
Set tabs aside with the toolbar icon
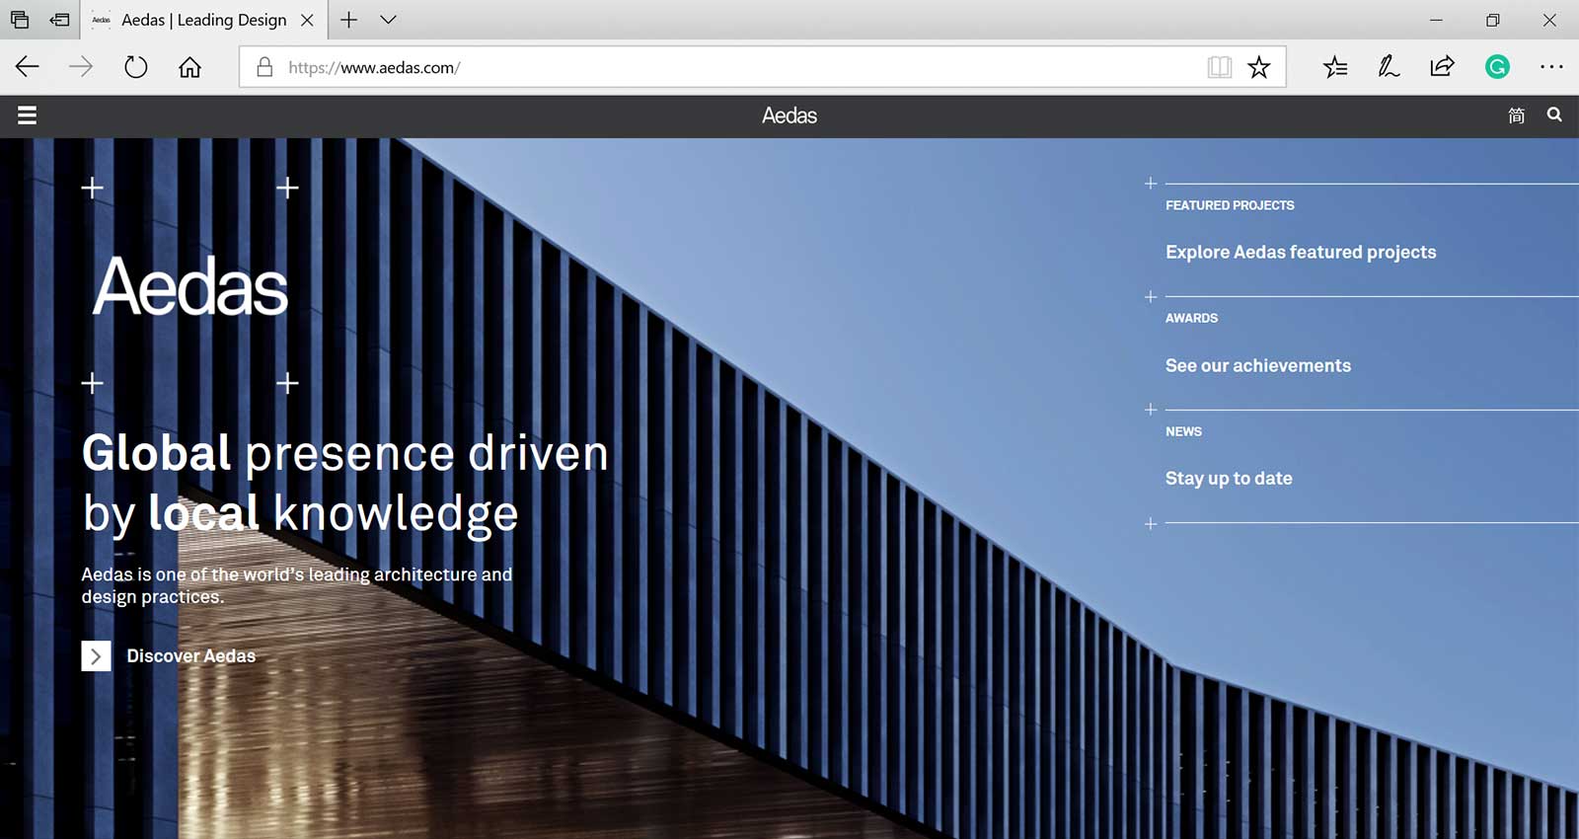60,20
